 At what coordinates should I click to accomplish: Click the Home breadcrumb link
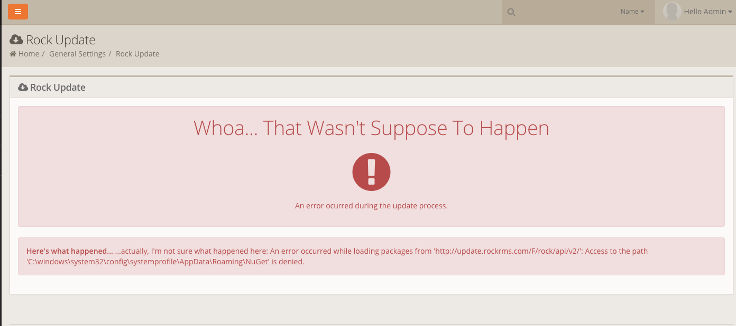coord(28,53)
